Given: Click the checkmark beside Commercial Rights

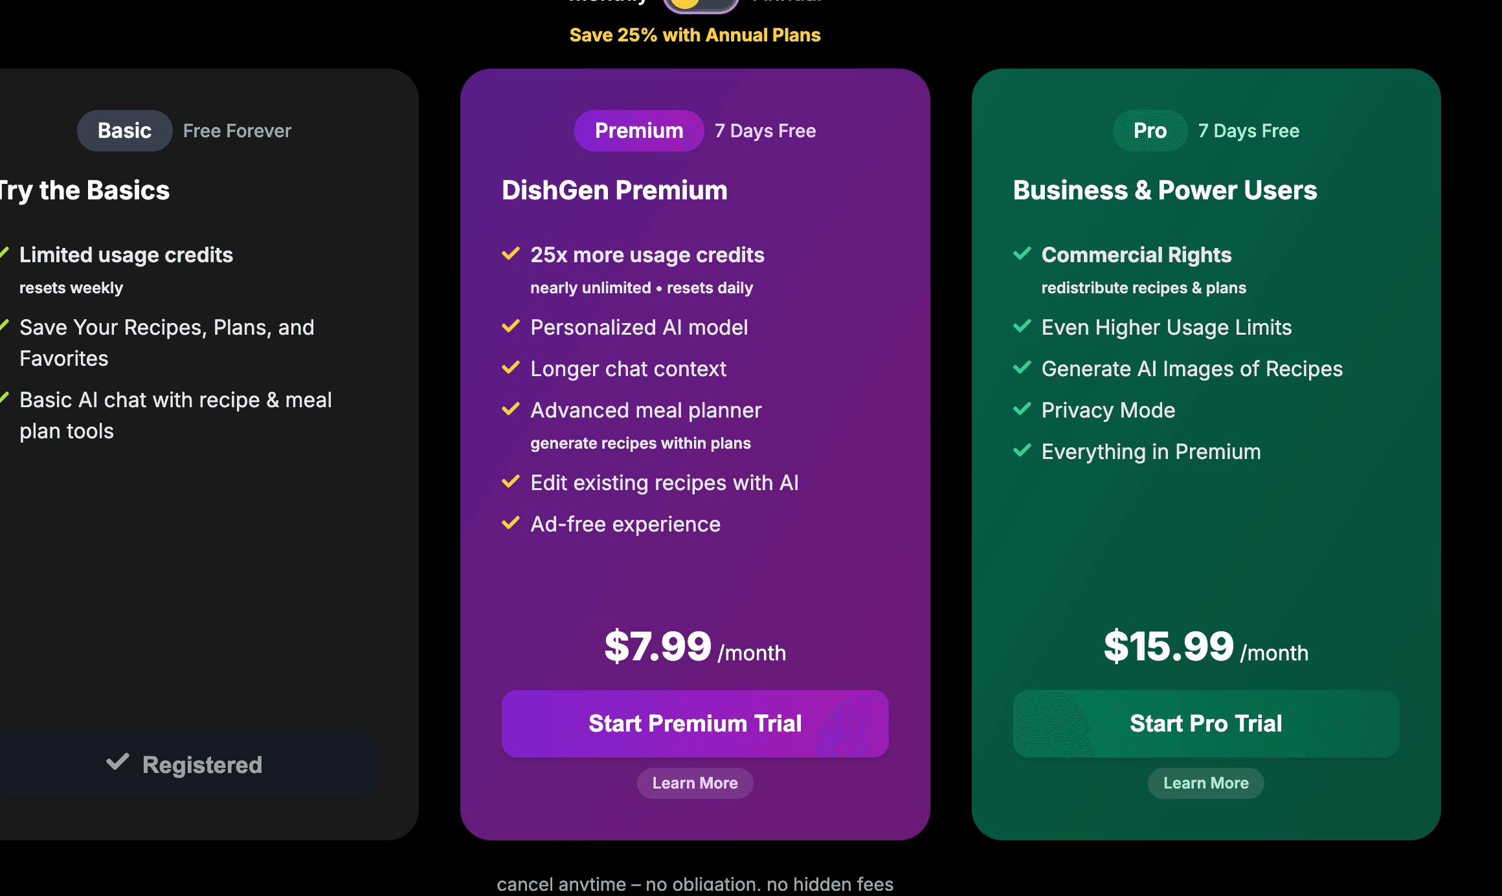Looking at the screenshot, I should (x=1022, y=254).
